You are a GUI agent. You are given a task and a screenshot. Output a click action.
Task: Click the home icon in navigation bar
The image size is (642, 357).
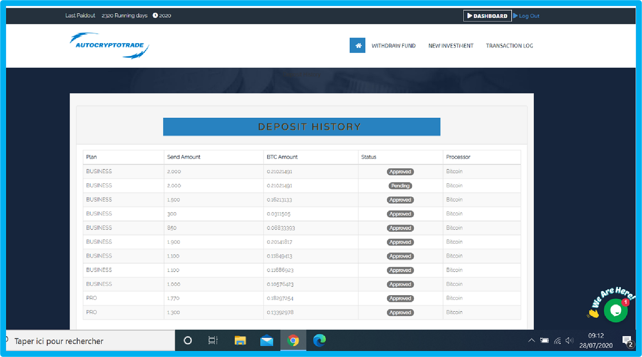357,45
